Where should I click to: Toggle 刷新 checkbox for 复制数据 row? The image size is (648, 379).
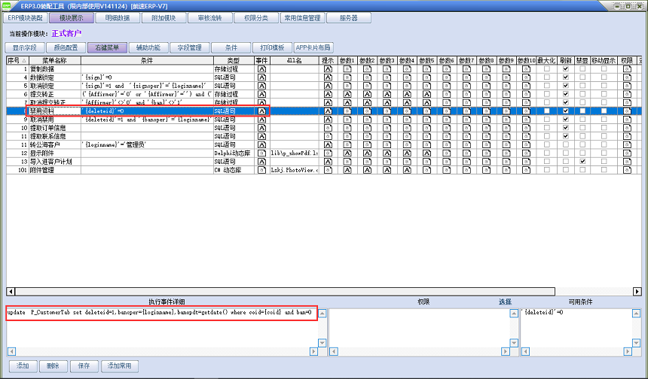pos(565,68)
